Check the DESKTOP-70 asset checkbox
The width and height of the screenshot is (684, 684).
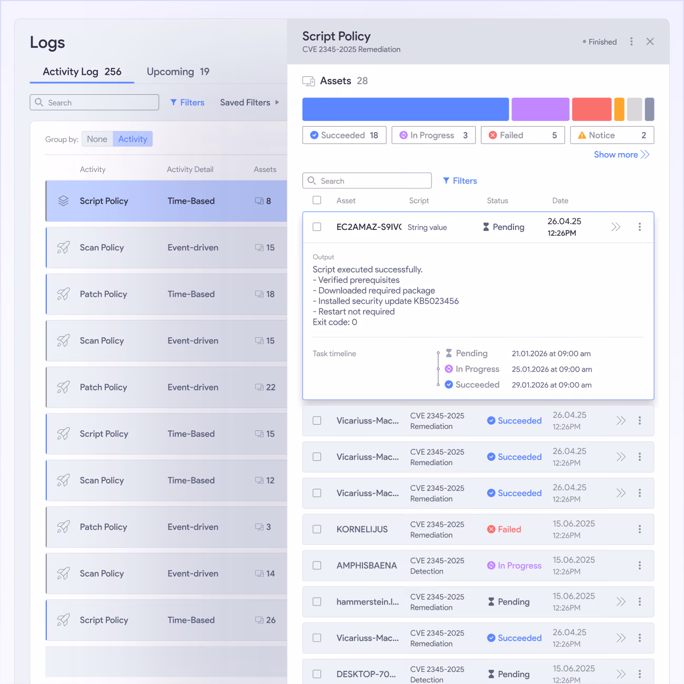click(x=317, y=674)
